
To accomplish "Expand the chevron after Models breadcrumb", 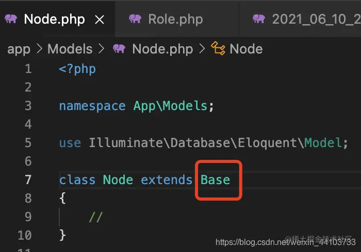I will click(x=101, y=49).
